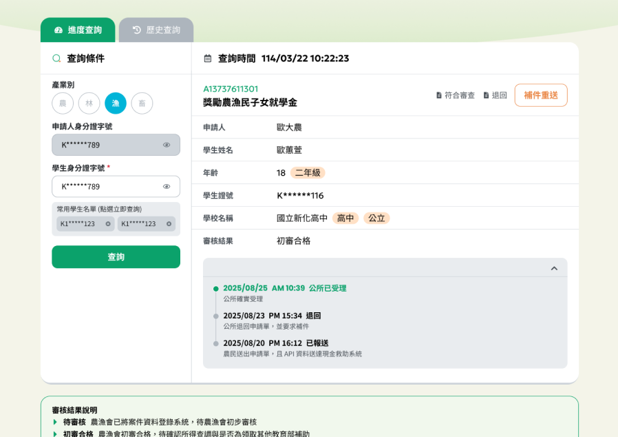618x437 pixels.
Task: Open the 退回 document
Action: [496, 95]
